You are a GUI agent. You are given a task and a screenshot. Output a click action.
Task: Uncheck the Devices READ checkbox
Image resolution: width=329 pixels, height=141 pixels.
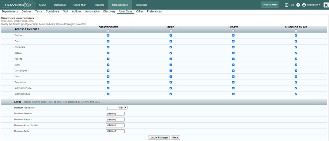pyautogui.click(x=171, y=36)
